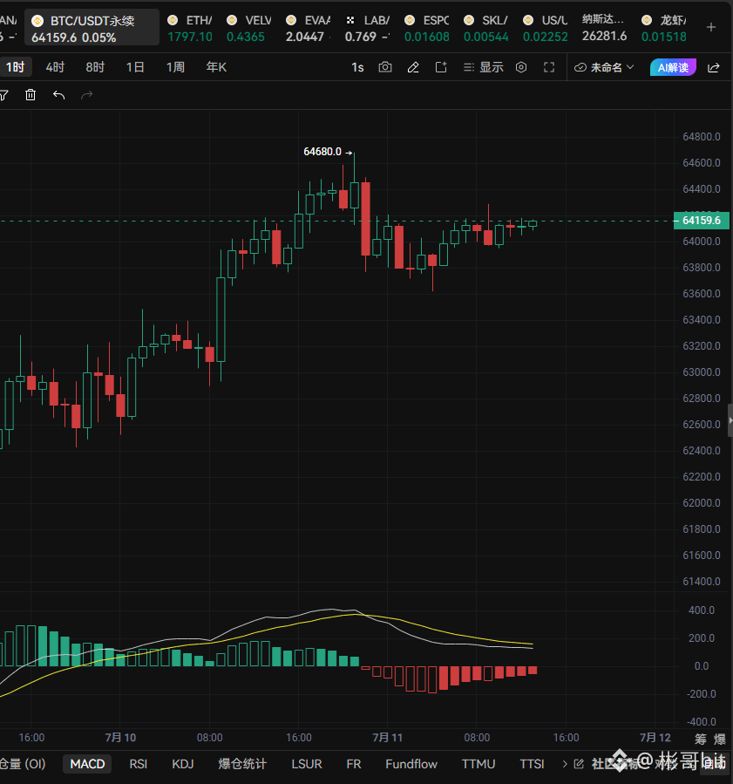Click the 7月 11 date axis label

(x=387, y=738)
